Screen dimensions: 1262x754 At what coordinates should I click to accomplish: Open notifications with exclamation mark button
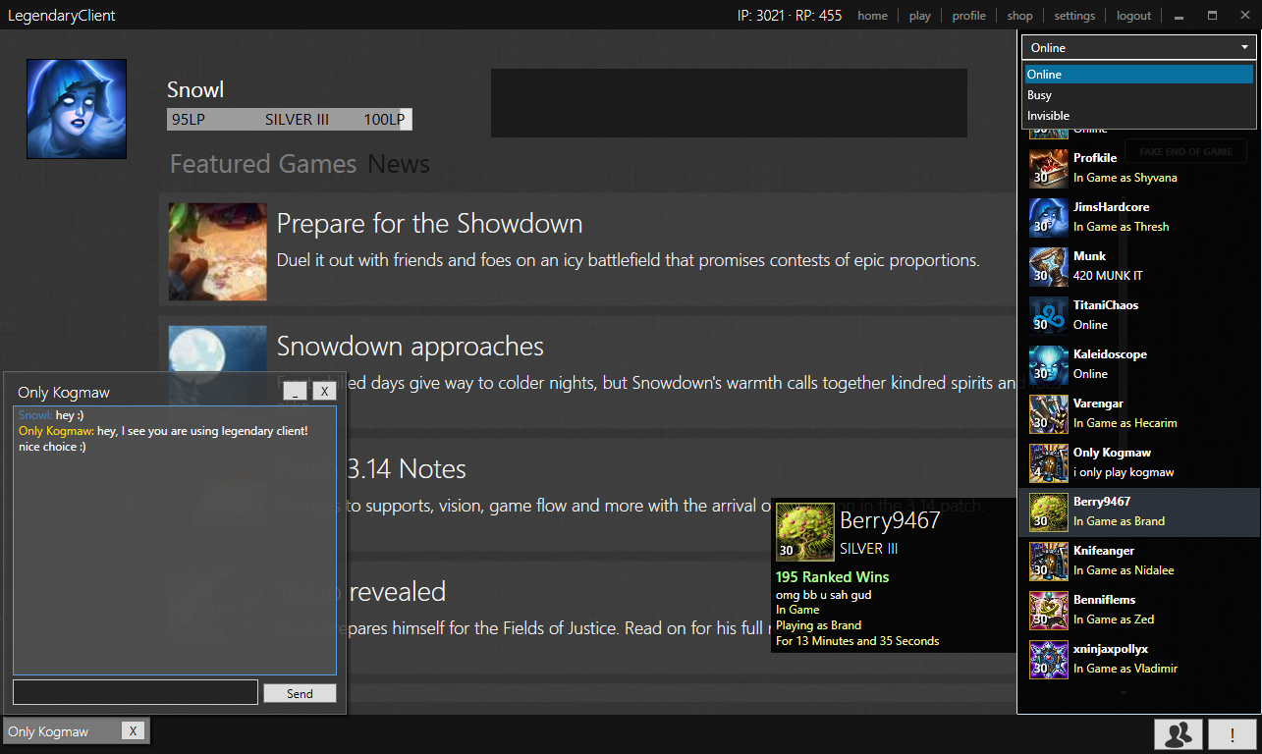[x=1235, y=733]
